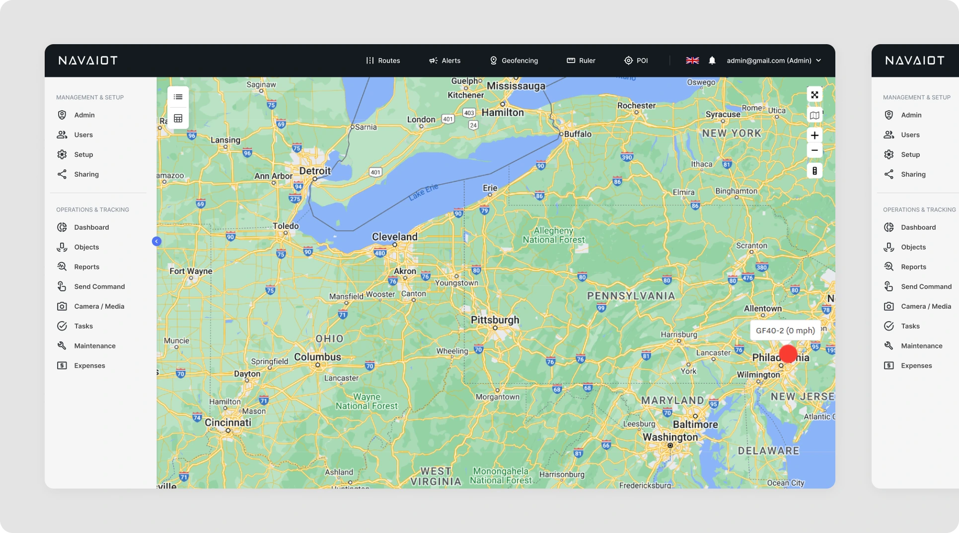The height and width of the screenshot is (533, 959).
Task: Click the GF40-2 (0 mph) map tooltip
Action: click(785, 331)
